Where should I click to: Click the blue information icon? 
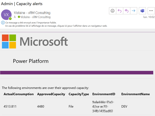pos(3,22)
